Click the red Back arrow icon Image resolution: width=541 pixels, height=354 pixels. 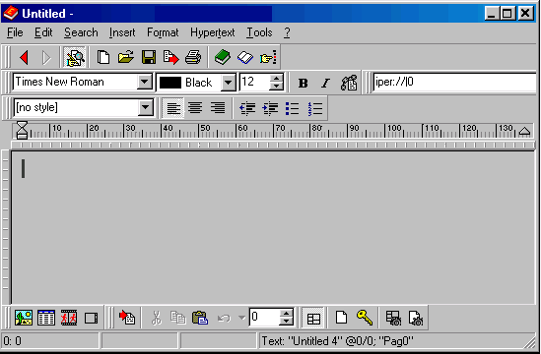25,57
